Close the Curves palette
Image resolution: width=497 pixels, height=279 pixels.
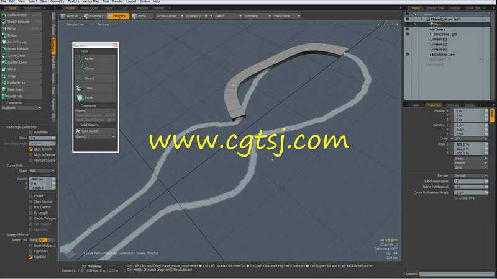pos(115,45)
